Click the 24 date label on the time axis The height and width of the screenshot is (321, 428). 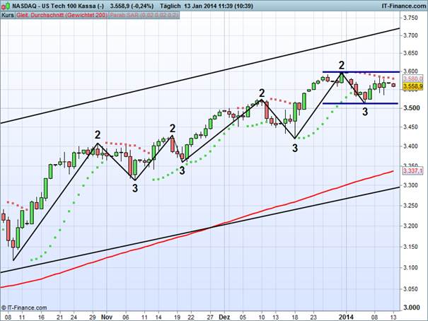(x=74, y=317)
